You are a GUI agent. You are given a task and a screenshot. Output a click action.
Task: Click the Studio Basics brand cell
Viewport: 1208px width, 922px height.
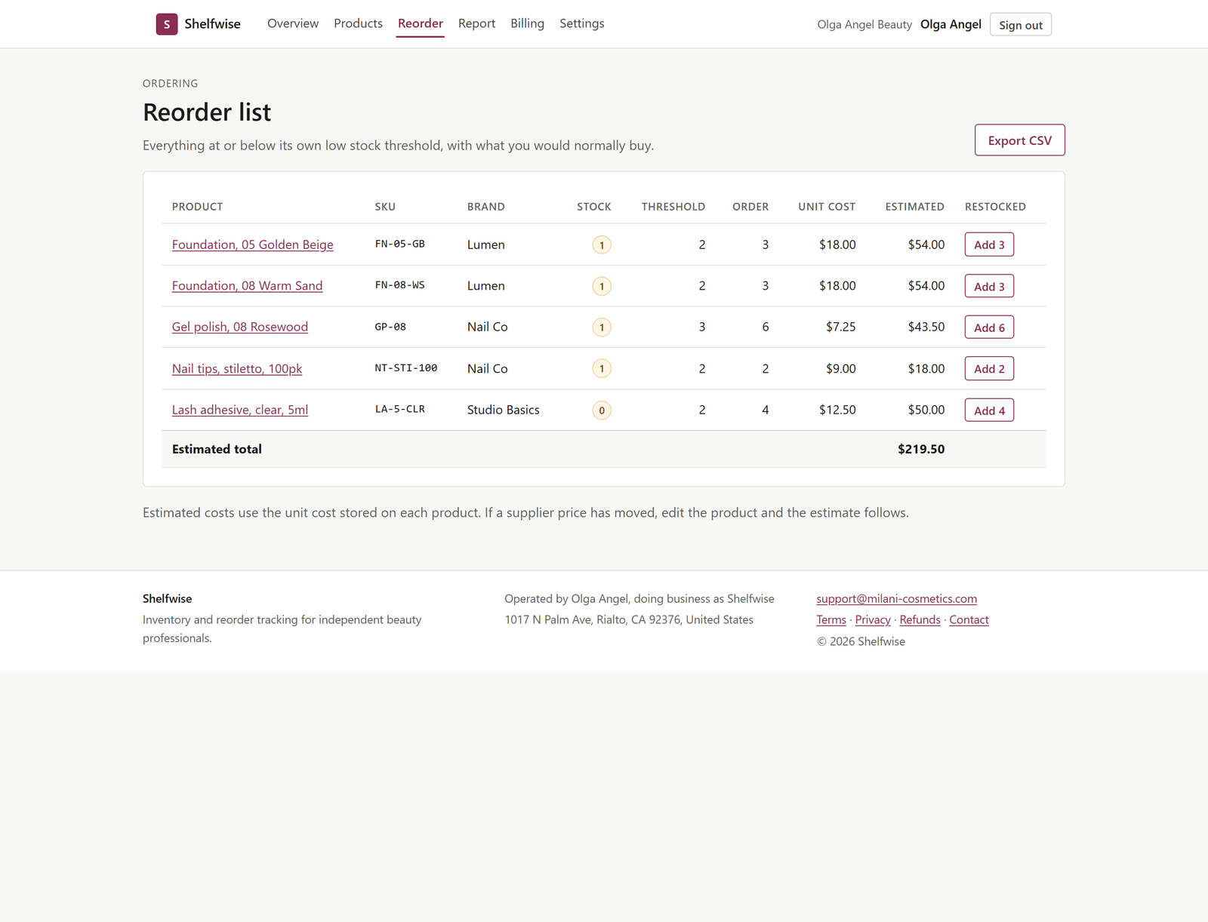pyautogui.click(x=504, y=410)
